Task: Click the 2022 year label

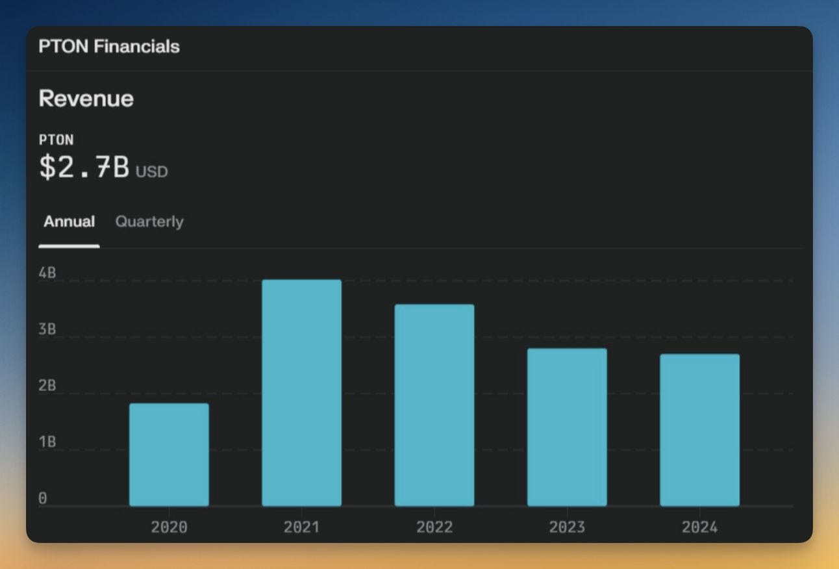Action: tap(434, 527)
